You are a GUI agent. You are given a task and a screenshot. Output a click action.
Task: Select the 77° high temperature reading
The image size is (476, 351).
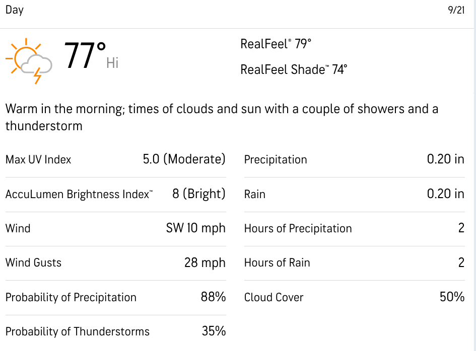pos(85,55)
